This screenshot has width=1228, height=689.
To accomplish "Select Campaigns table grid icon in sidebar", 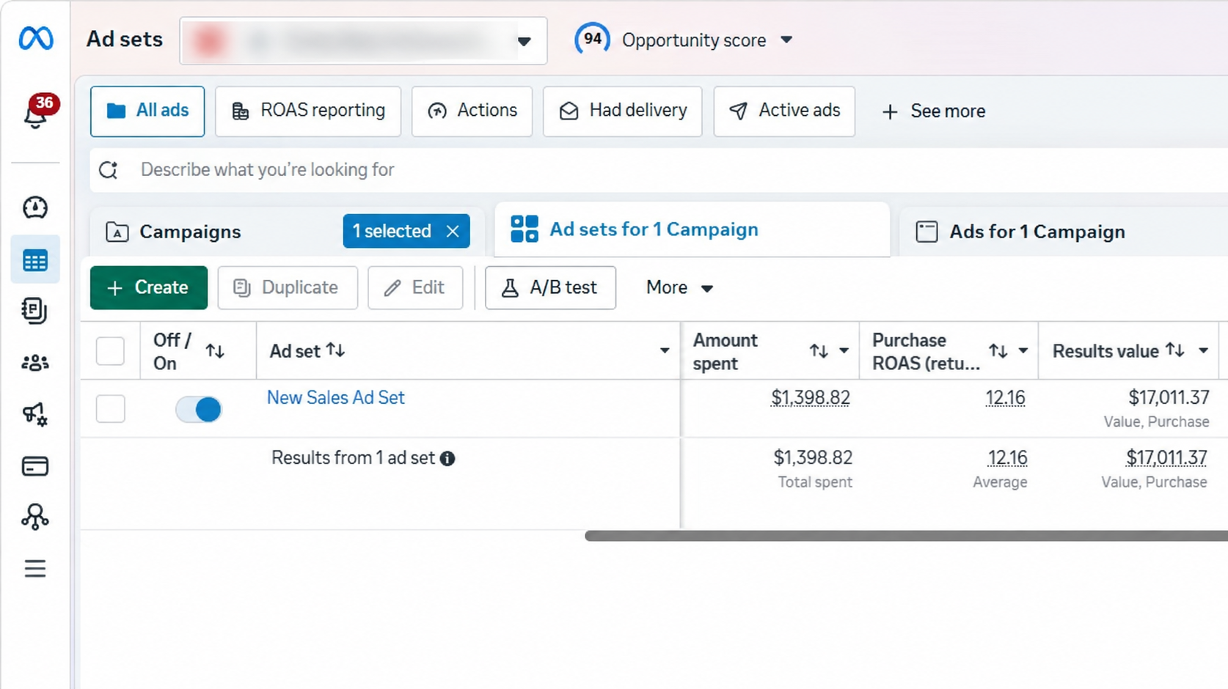I will pyautogui.click(x=35, y=260).
